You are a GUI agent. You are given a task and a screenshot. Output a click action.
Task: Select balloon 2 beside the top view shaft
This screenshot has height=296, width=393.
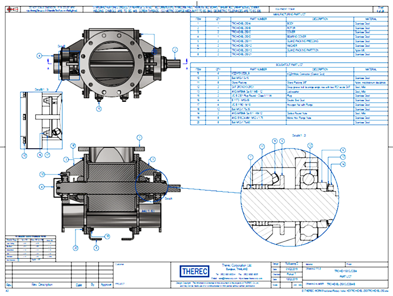point(175,50)
